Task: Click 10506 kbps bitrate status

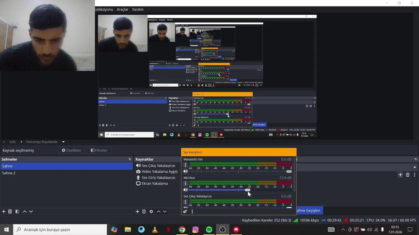Action: point(309,220)
